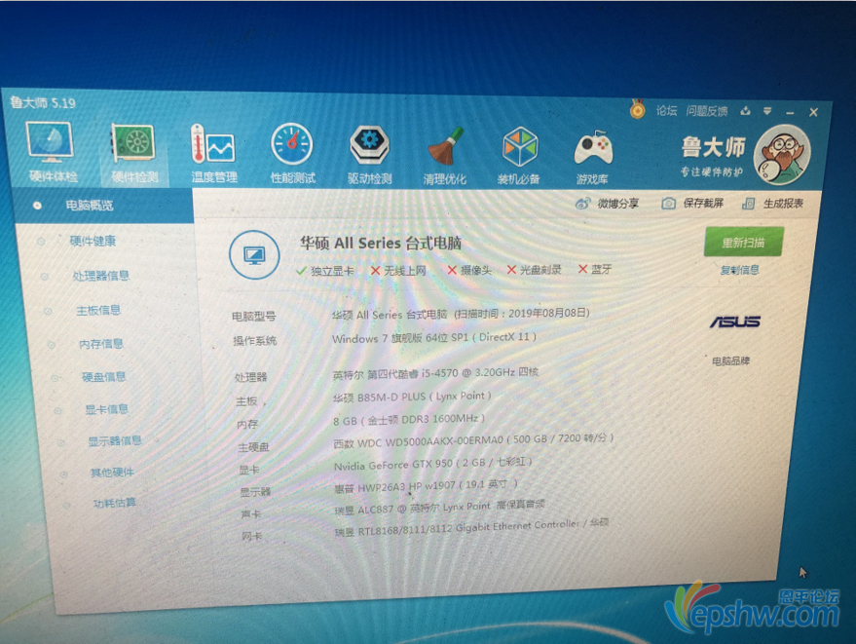
Task: Open 清理优化 cleanup broom tool
Action: click(445, 156)
